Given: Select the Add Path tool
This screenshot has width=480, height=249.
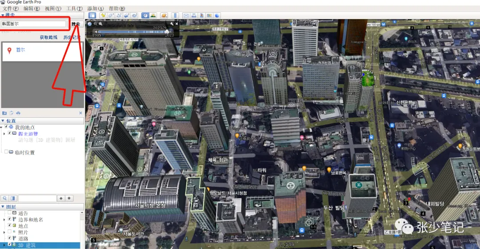Looking at the screenshot, I should tap(119, 15).
